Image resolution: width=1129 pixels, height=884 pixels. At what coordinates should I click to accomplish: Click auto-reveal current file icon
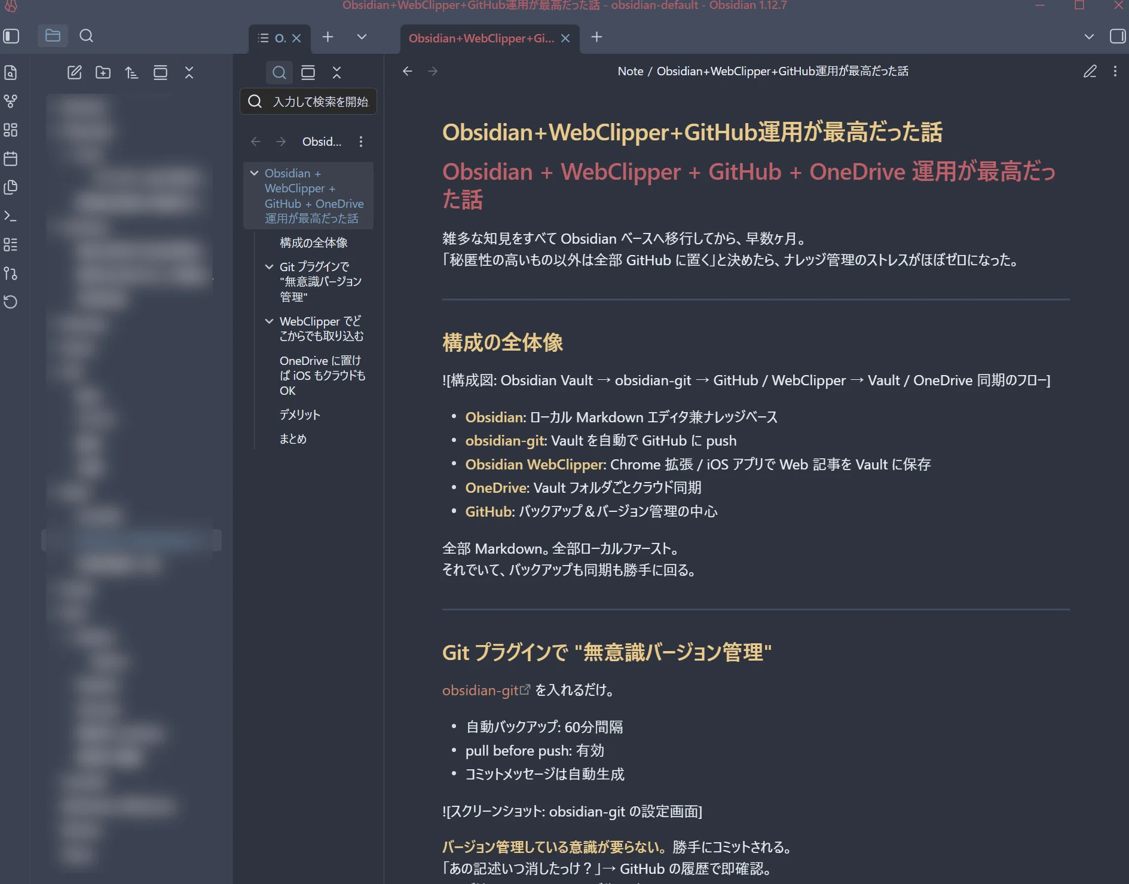[x=160, y=73]
